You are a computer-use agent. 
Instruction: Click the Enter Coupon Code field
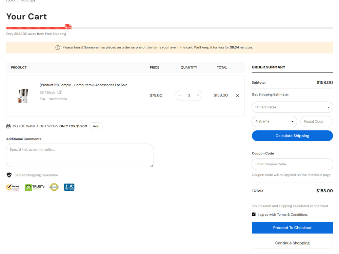tap(292, 164)
